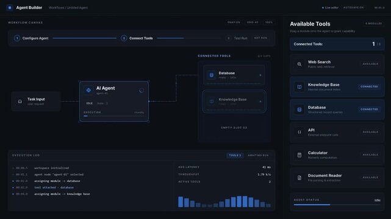391x219 pixels.
Task: Click the AI Agent execution progress bar
Action: coord(113,116)
